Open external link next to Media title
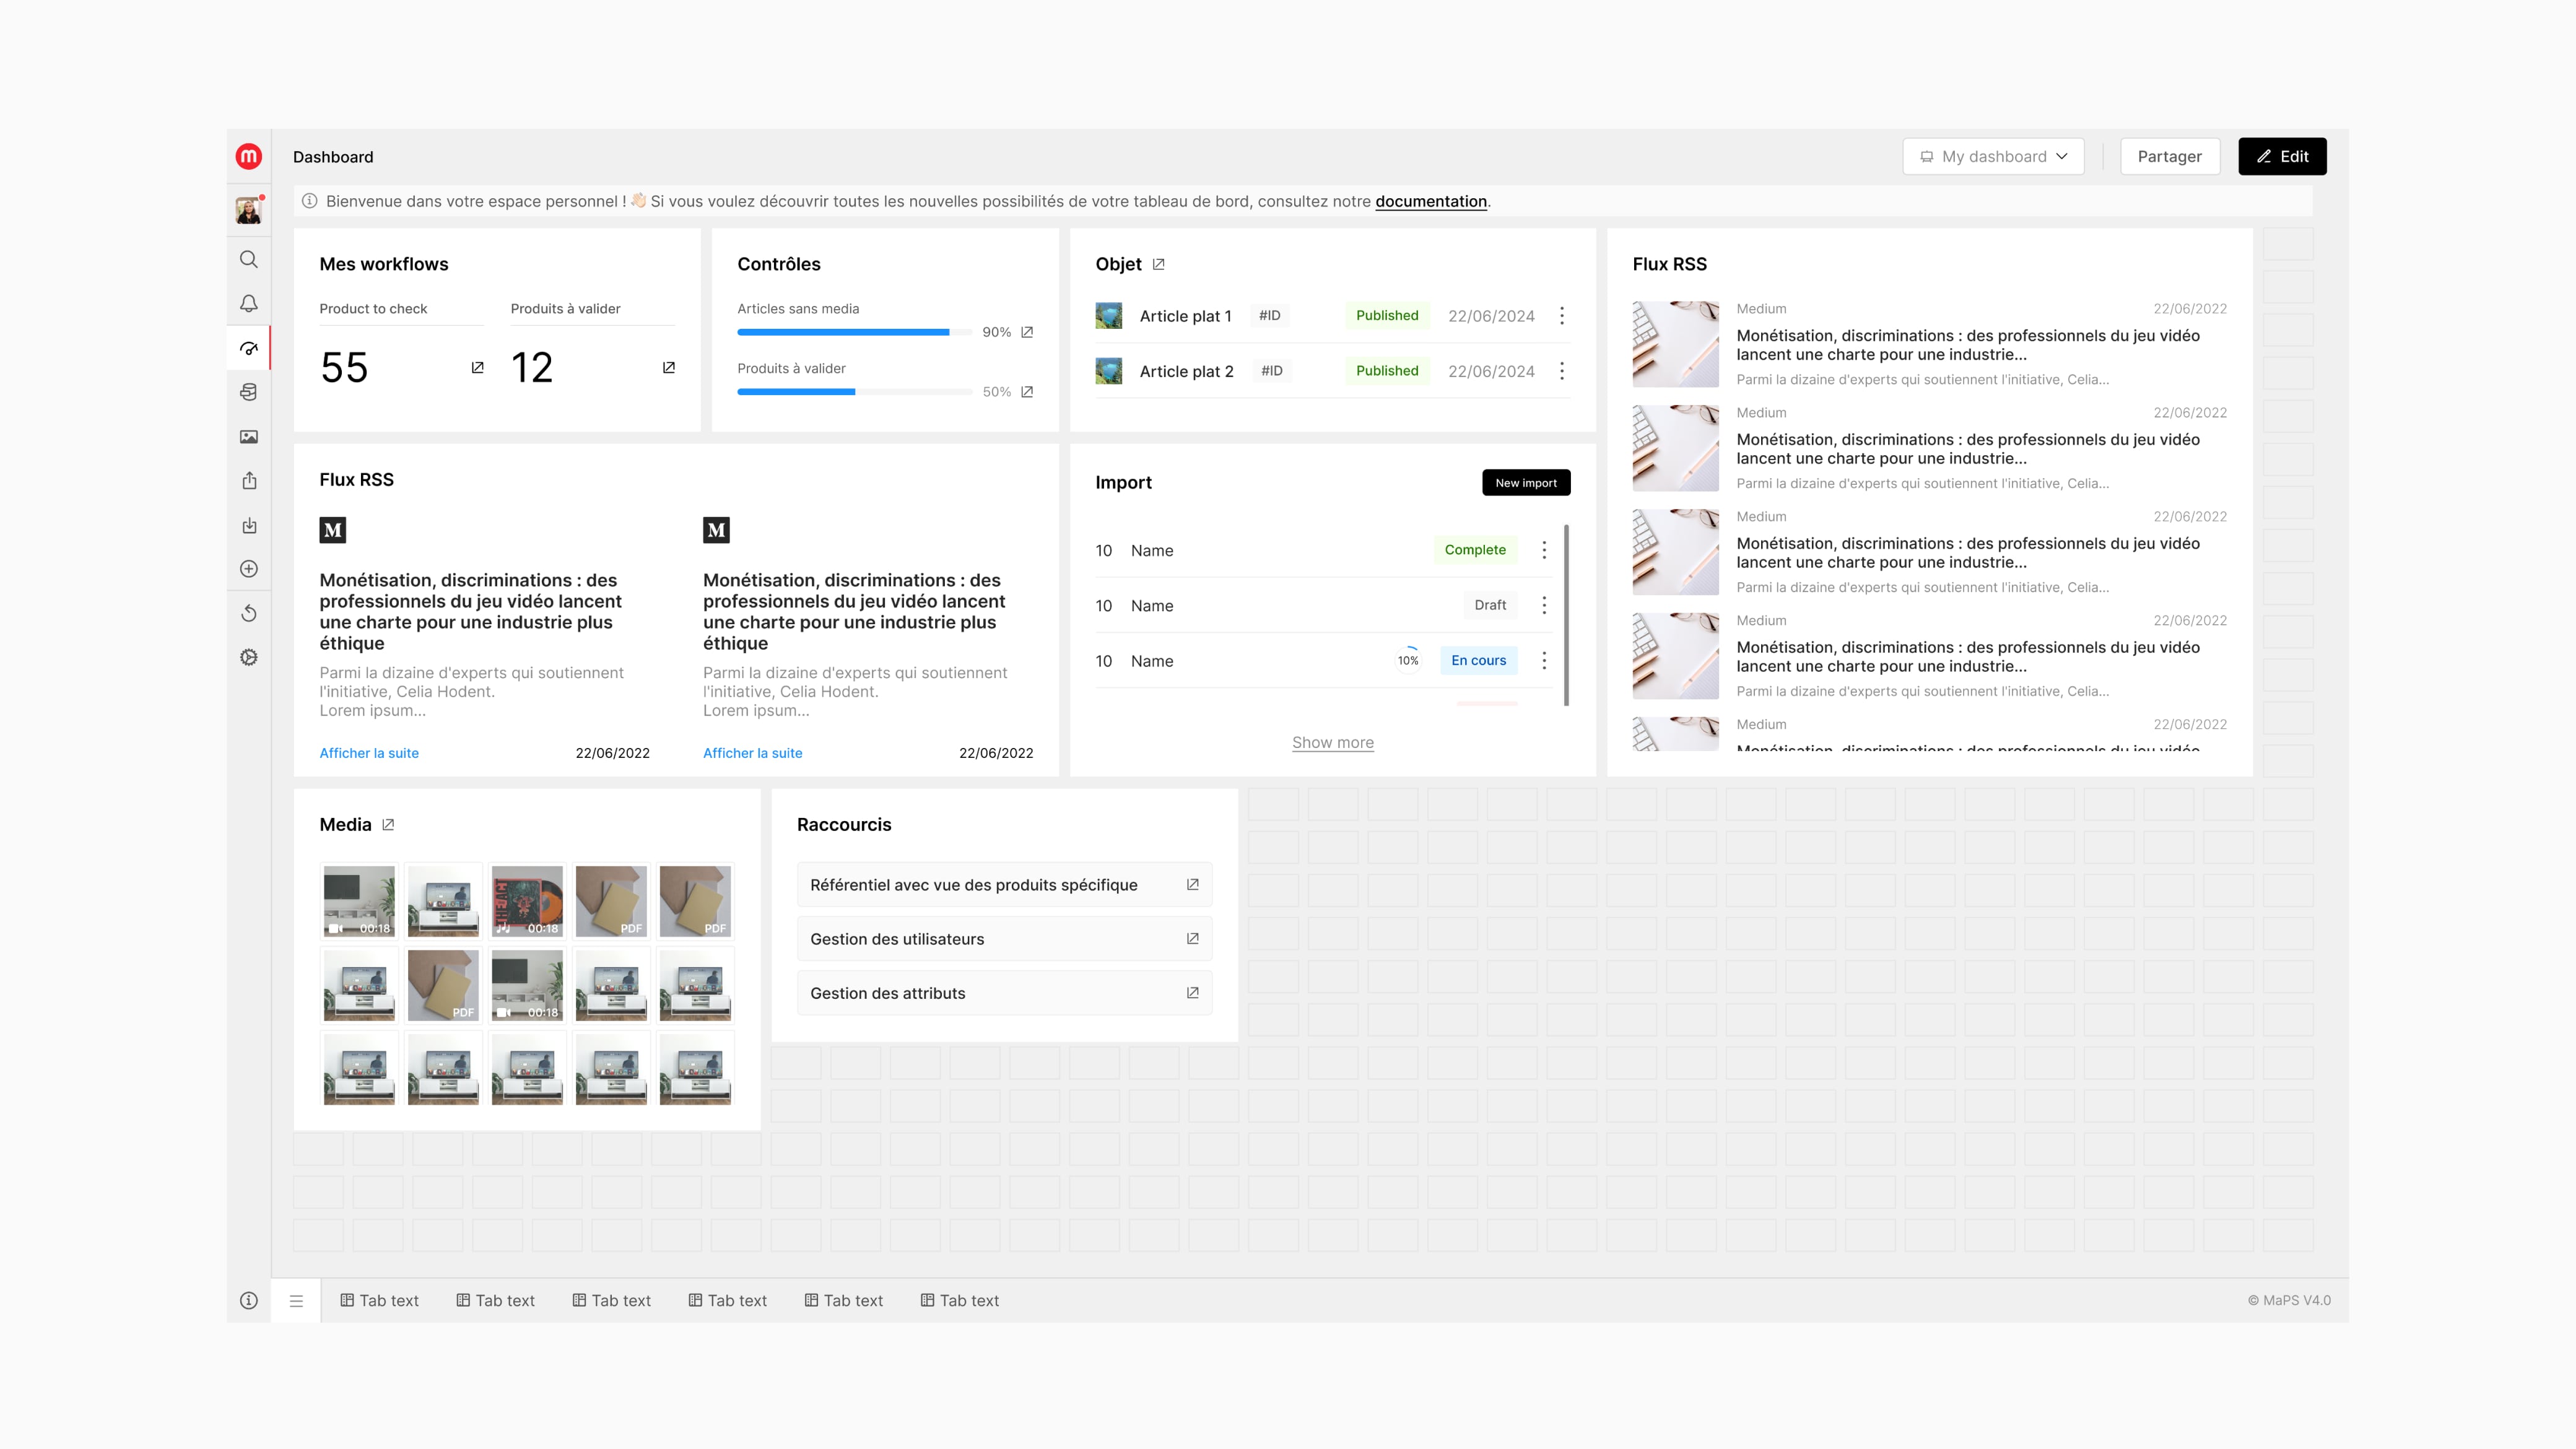This screenshot has height=1449, width=2576. [389, 824]
